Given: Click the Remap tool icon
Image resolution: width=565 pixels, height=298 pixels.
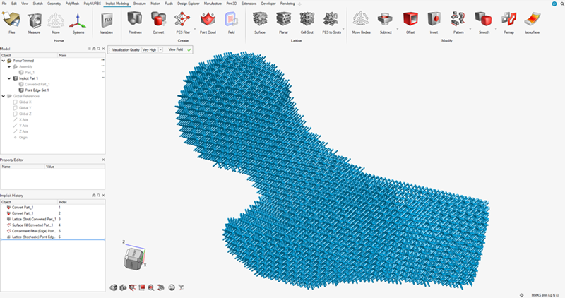Looking at the screenshot, I should click(508, 20).
